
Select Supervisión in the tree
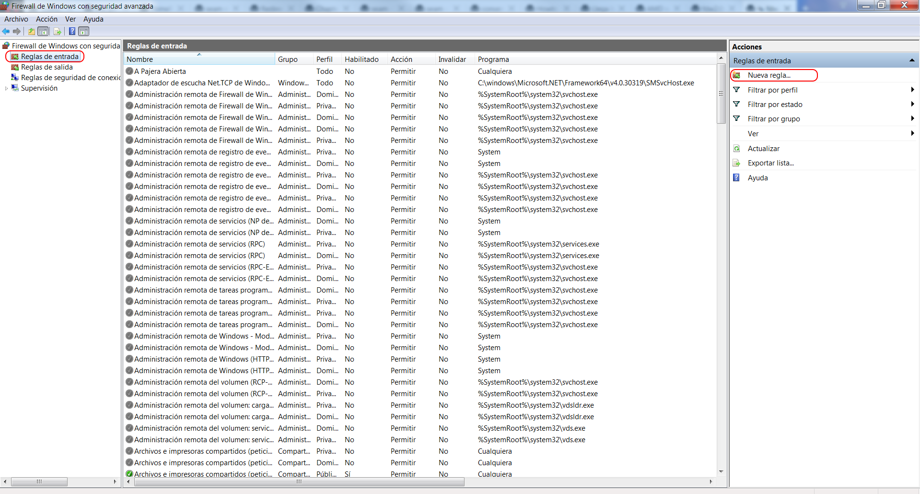[39, 88]
